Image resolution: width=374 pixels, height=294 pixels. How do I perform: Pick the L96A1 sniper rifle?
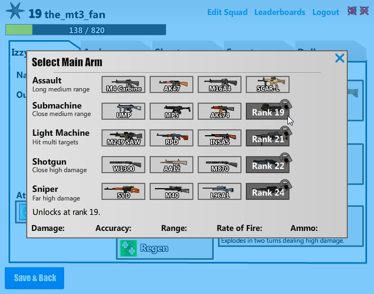coord(220,191)
